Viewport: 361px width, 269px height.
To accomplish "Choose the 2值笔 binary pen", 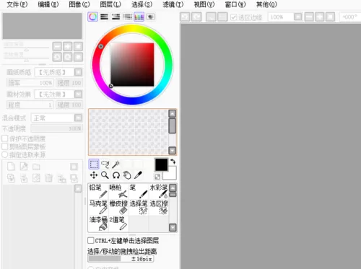I will tap(118, 224).
